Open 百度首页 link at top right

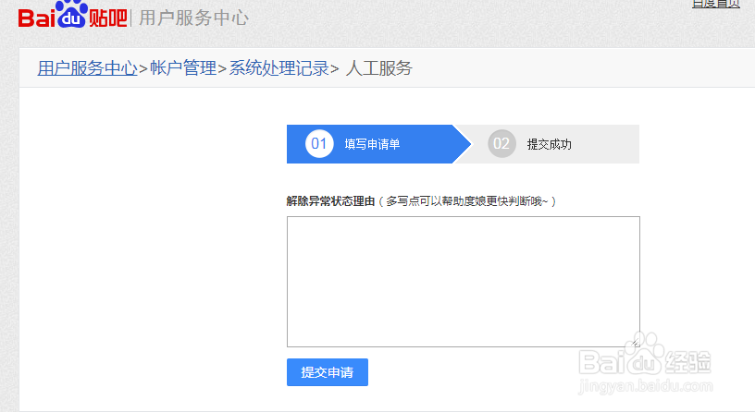click(715, 4)
